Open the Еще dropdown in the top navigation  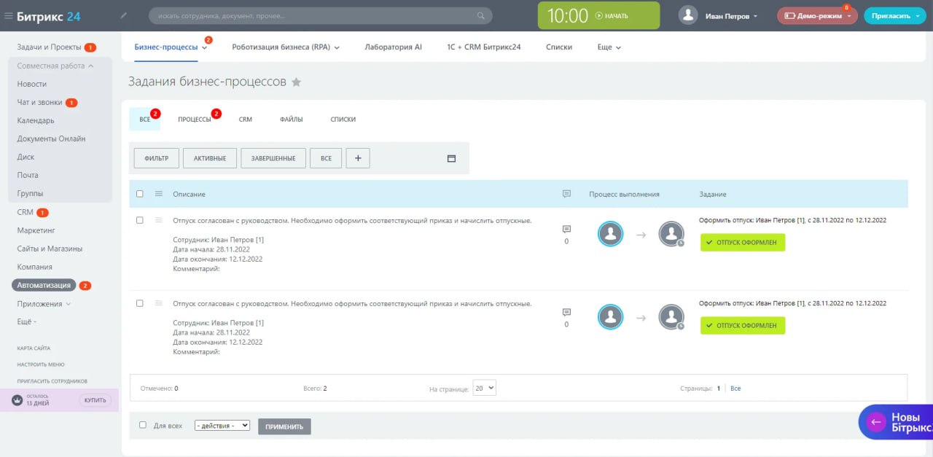click(609, 47)
